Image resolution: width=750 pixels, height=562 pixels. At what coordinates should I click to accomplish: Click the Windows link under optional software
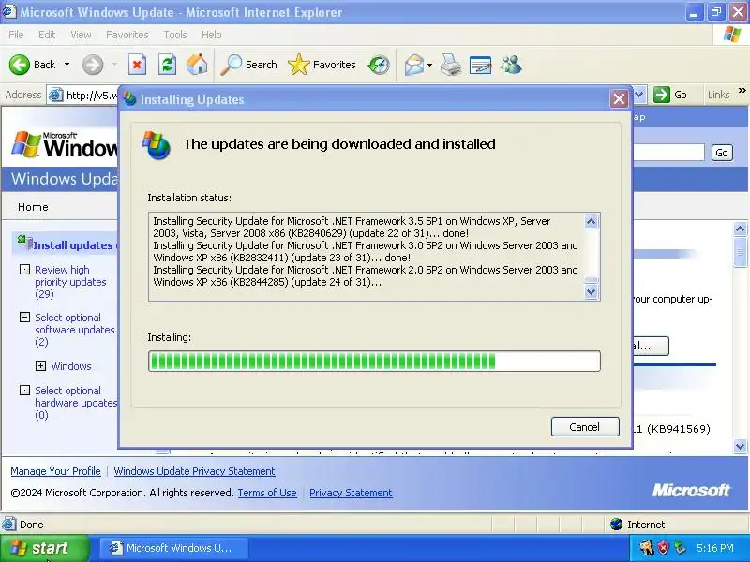(71, 366)
